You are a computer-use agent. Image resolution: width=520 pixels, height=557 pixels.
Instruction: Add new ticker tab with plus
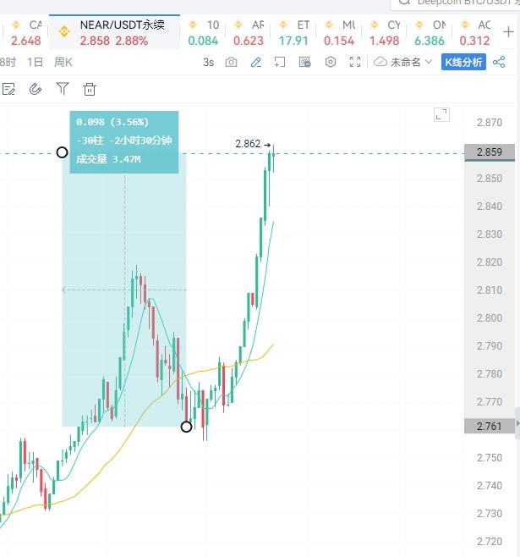click(508, 32)
